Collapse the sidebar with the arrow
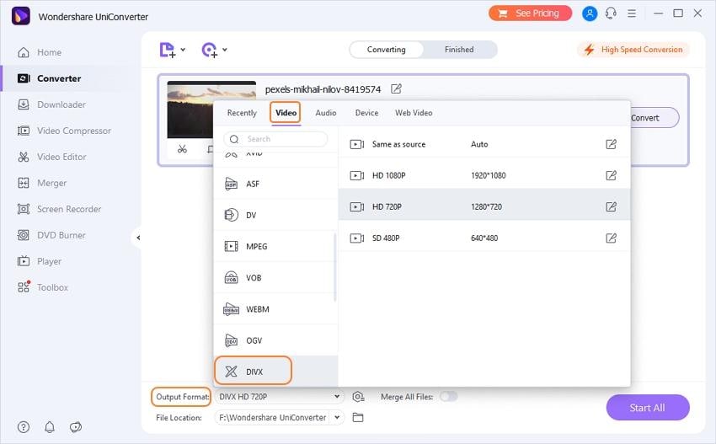The width and height of the screenshot is (716, 444). (137, 238)
